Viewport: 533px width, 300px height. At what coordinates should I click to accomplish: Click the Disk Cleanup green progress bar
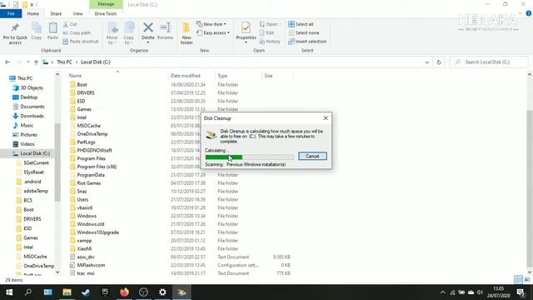tap(249, 157)
